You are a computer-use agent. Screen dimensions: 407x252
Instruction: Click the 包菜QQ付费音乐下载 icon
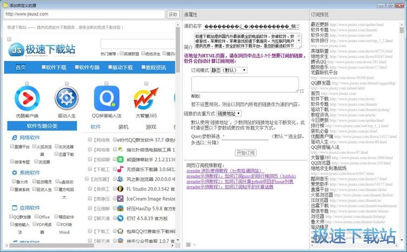(x=120, y=231)
